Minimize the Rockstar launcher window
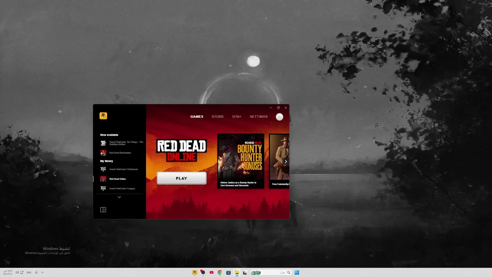The height and width of the screenshot is (277, 492). click(271, 108)
